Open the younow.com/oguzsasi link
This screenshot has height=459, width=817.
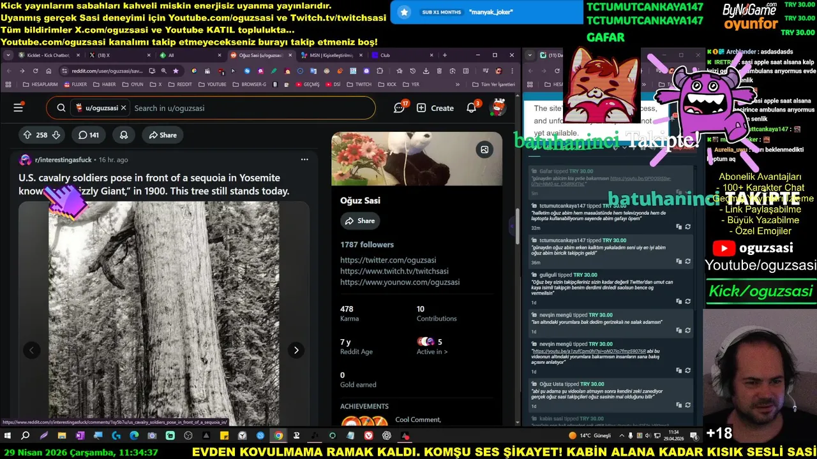pyautogui.click(x=400, y=282)
